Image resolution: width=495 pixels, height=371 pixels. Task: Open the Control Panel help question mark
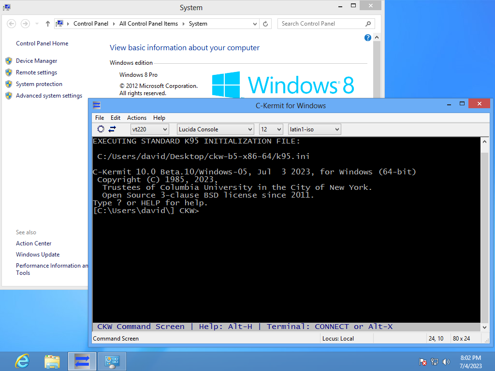pyautogui.click(x=367, y=38)
